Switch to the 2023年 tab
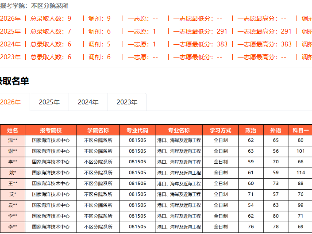312x234 pixels. [127, 102]
